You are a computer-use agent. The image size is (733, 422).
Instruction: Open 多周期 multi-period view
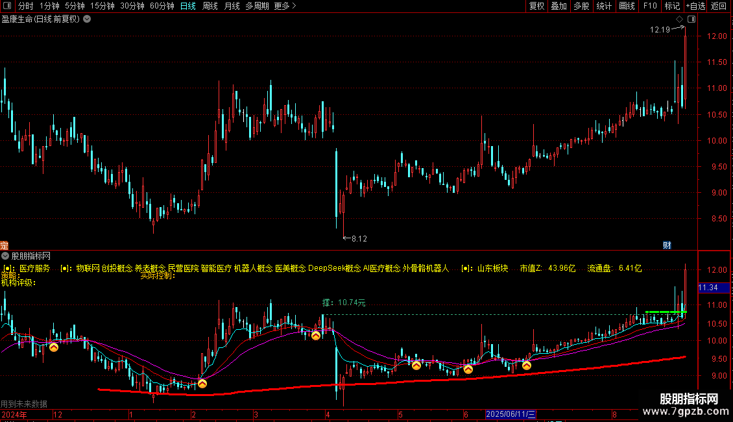(257, 6)
